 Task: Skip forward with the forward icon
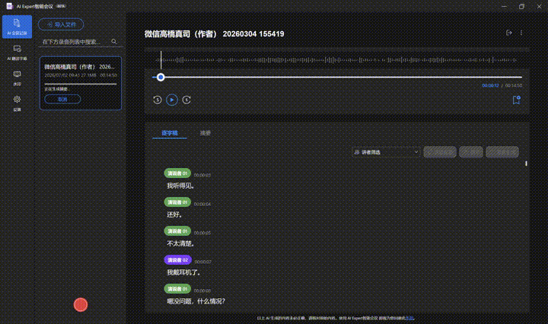tap(186, 100)
